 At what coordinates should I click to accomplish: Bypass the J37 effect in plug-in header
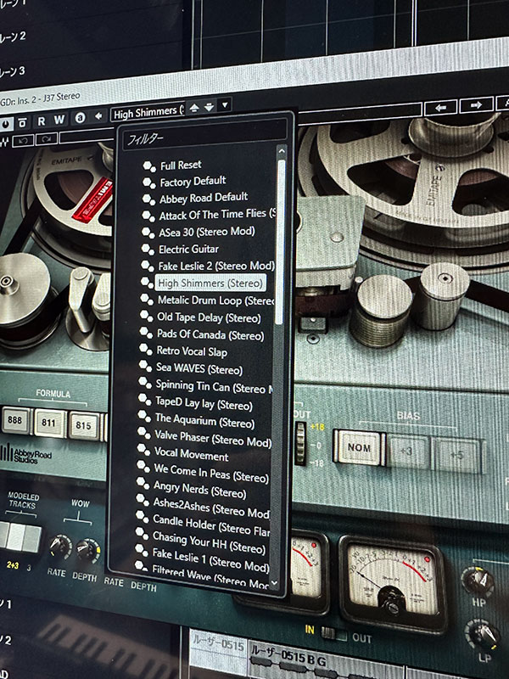[x=23, y=122]
